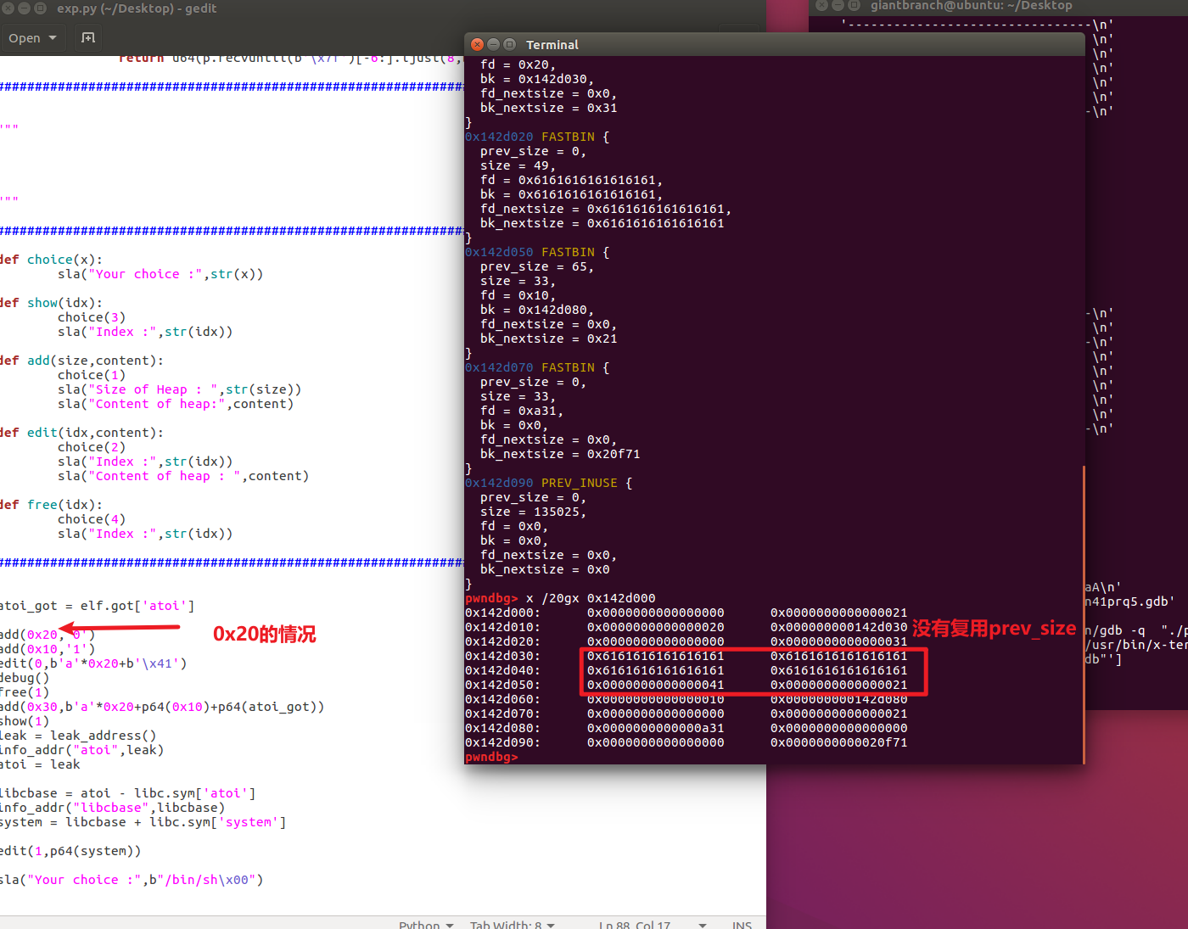Screen dimensions: 1188x929
Task: Click the value '0x0000000000000031' in dump
Action: pyautogui.click(x=838, y=641)
